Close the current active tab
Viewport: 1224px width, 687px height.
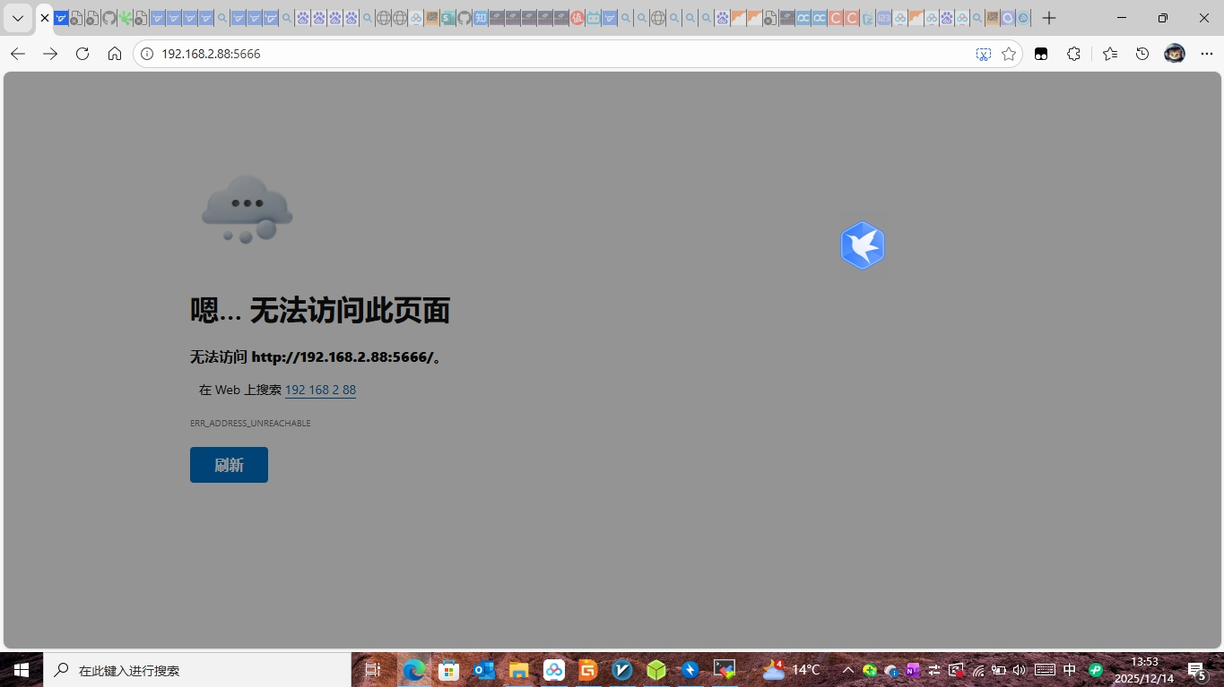pos(45,18)
